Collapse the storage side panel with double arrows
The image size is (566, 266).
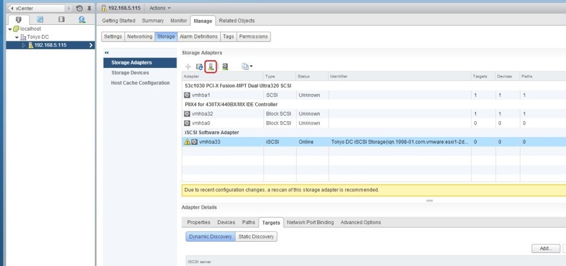(x=107, y=53)
